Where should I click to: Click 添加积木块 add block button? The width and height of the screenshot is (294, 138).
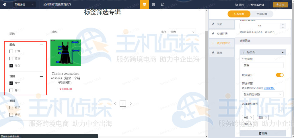click(x=222, y=43)
